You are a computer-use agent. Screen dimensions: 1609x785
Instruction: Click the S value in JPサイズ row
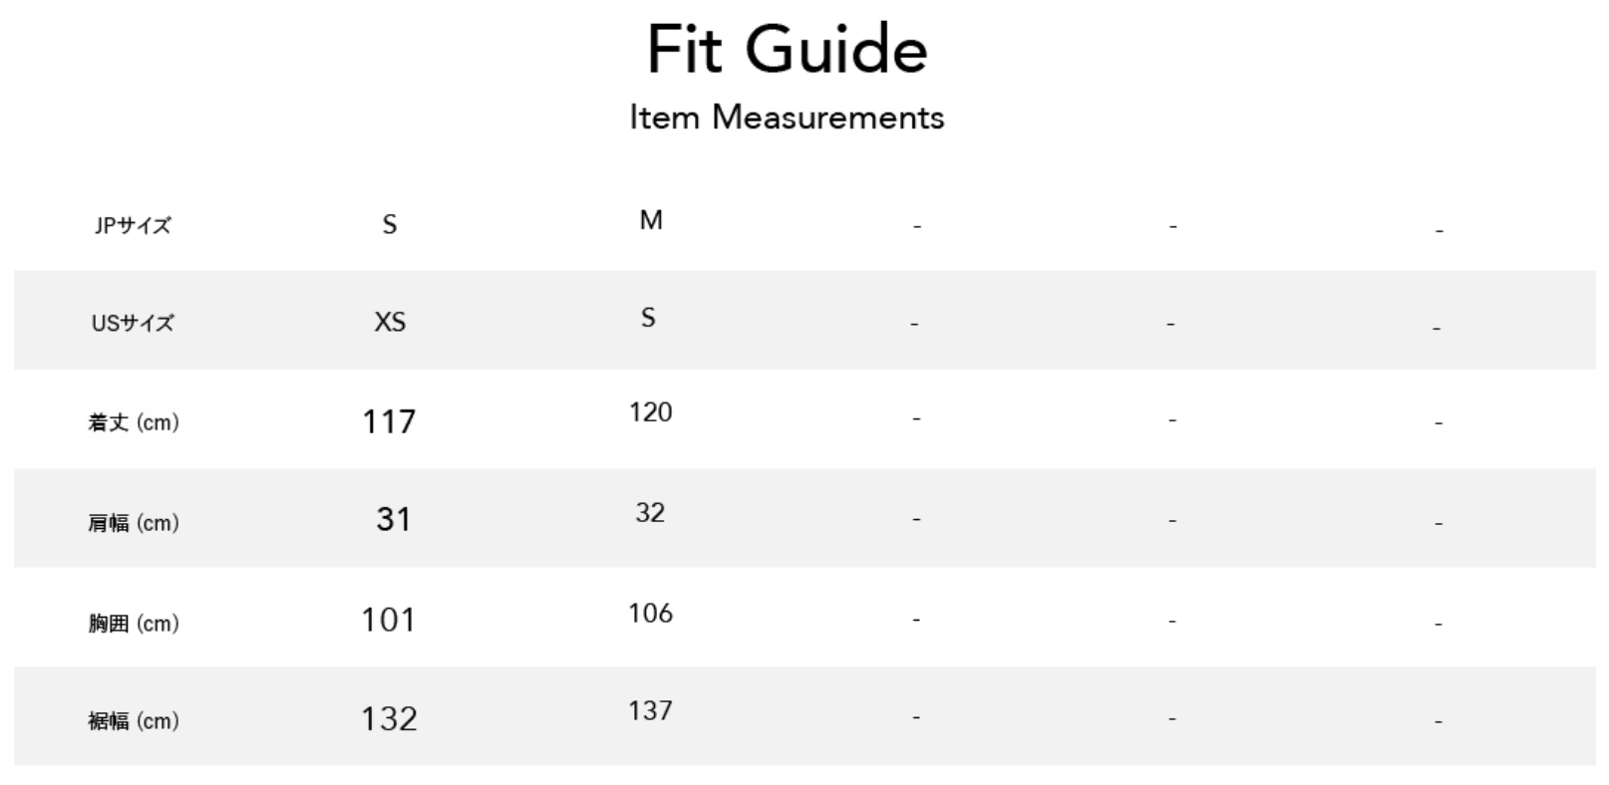[390, 225]
